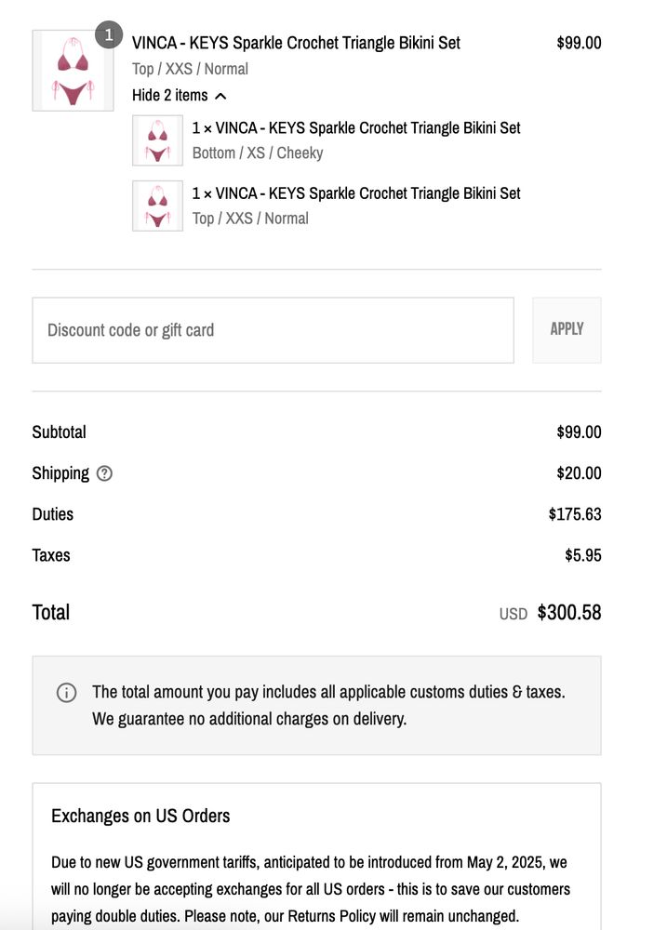Click the last listed bikini set item title
Viewport: 667px width, 930px height.
tap(356, 193)
